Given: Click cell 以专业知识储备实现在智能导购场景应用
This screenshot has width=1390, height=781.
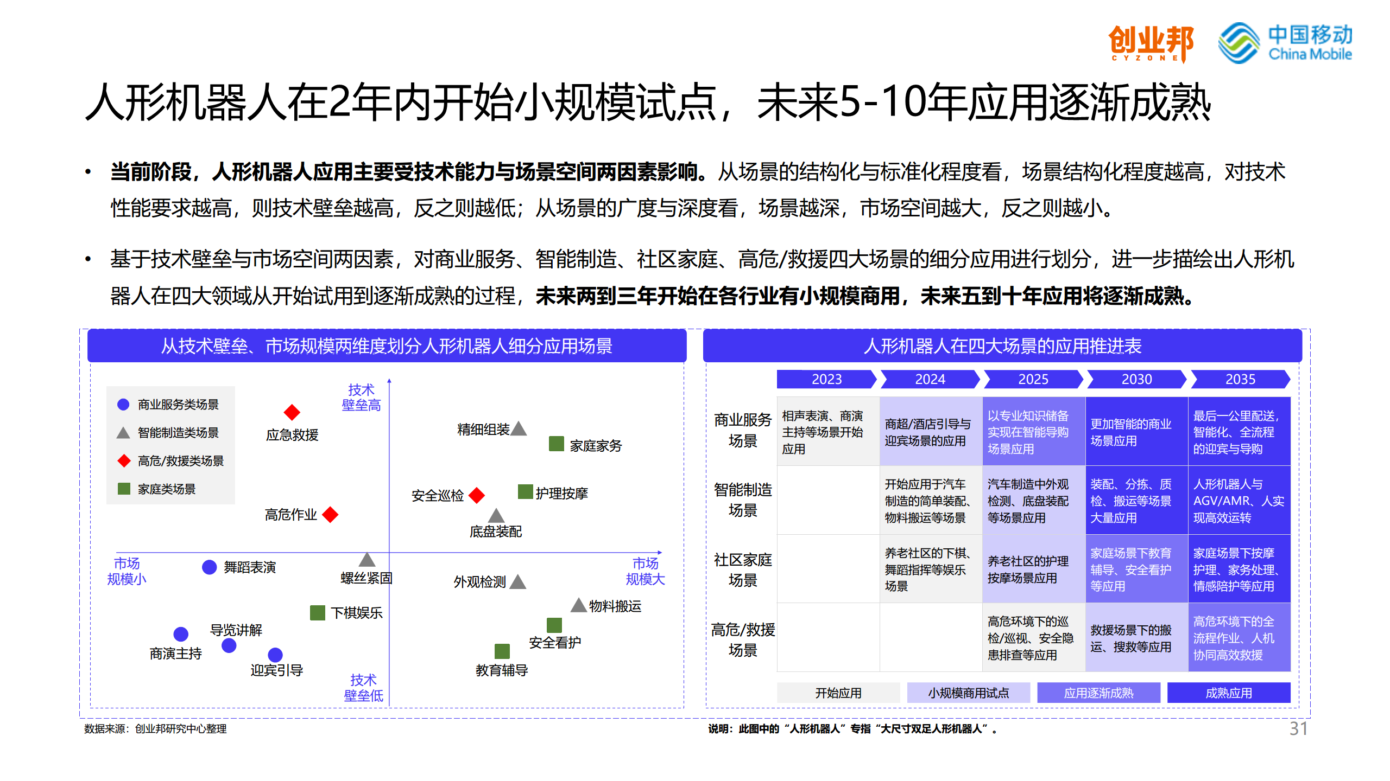Looking at the screenshot, I should pyautogui.click(x=1034, y=432).
